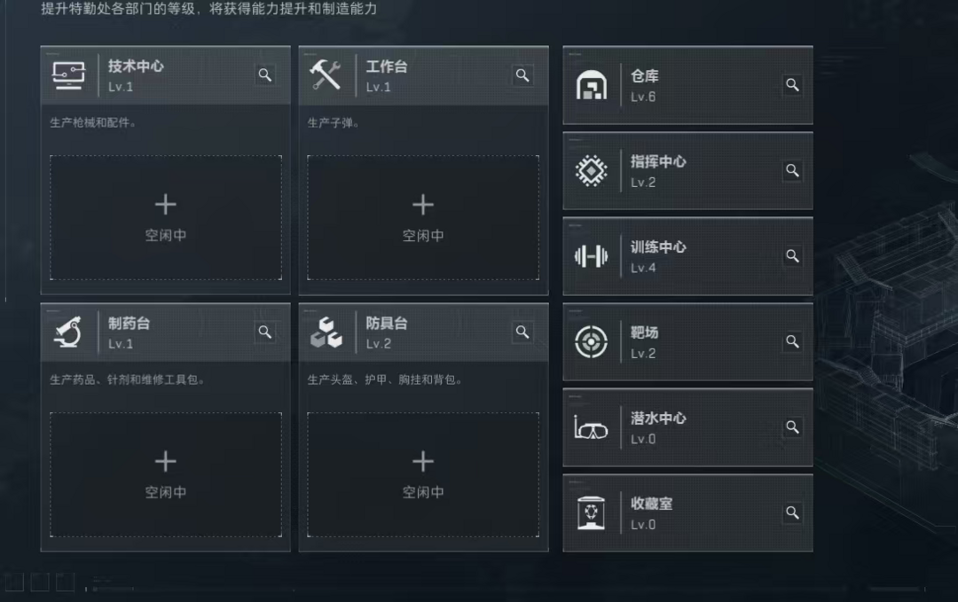
Task: Click the magnifier icon for 技术中心
Action: tap(264, 75)
